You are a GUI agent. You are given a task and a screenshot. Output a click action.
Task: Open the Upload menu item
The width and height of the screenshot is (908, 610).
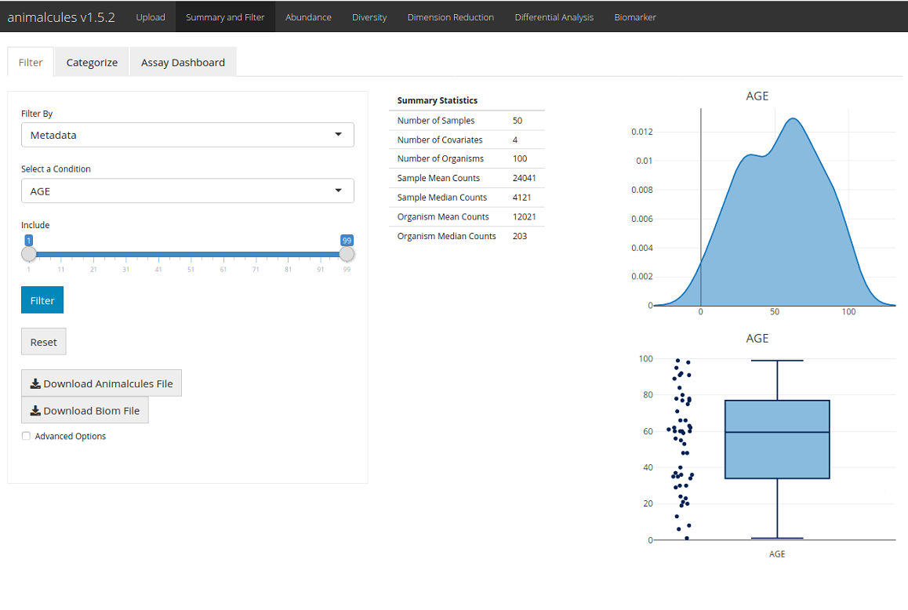tap(151, 17)
